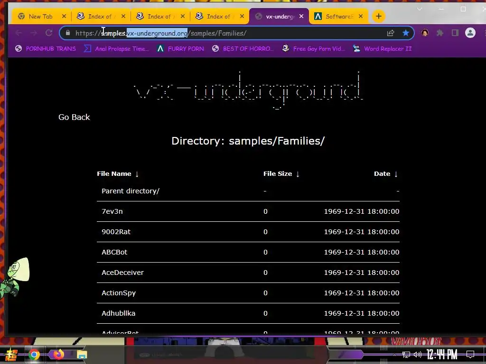Close the active vx-underground tab
Image resolution: width=486 pixels, height=364 pixels.
pyautogui.click(x=301, y=16)
